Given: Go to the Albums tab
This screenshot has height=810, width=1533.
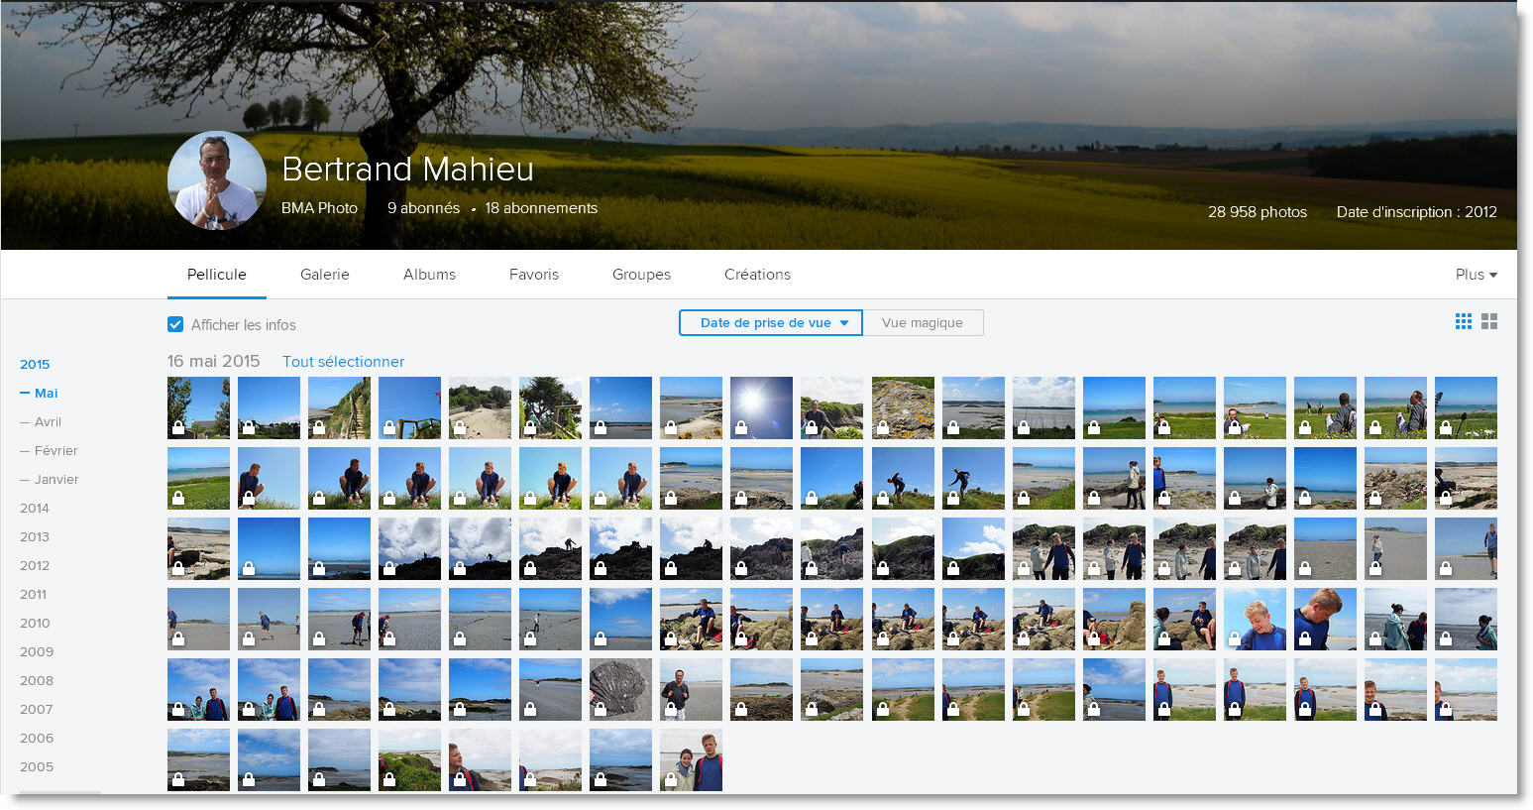Looking at the screenshot, I should pos(429,275).
